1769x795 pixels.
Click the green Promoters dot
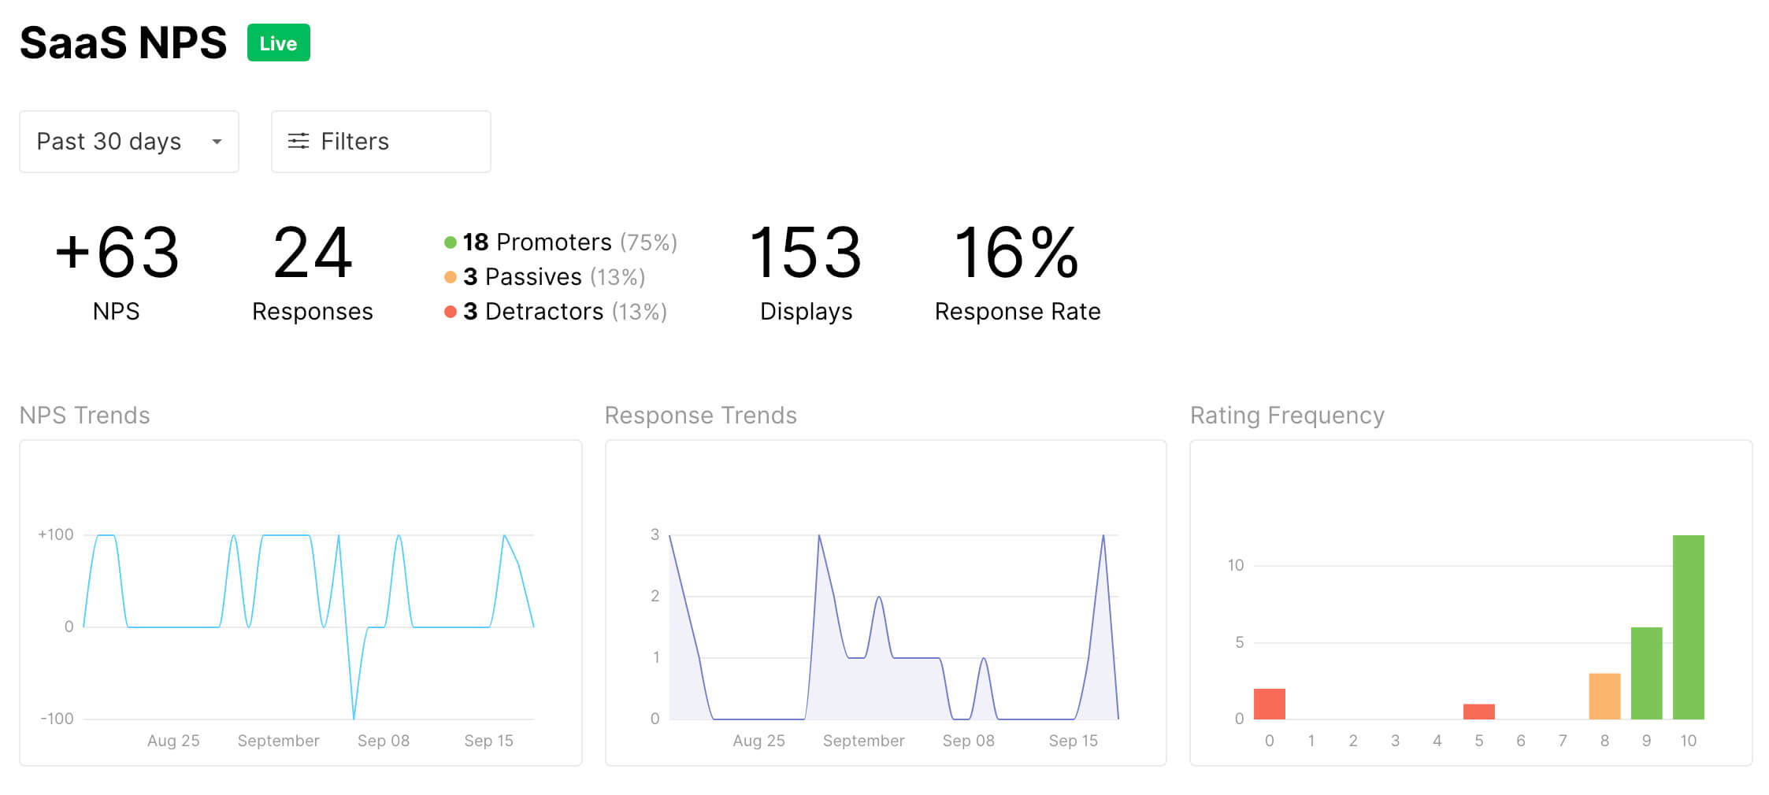(x=451, y=242)
